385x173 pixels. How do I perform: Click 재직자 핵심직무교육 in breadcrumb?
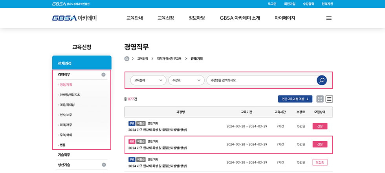coord(169,59)
